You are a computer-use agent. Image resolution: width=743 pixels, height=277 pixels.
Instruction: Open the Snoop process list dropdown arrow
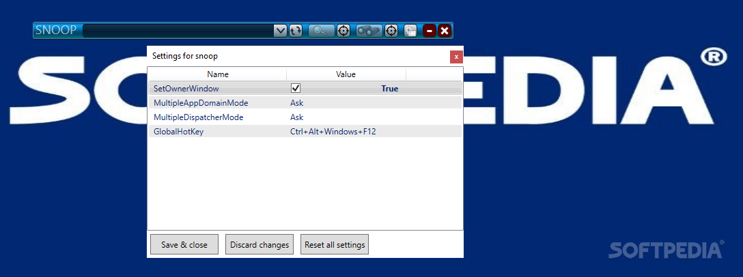281,31
